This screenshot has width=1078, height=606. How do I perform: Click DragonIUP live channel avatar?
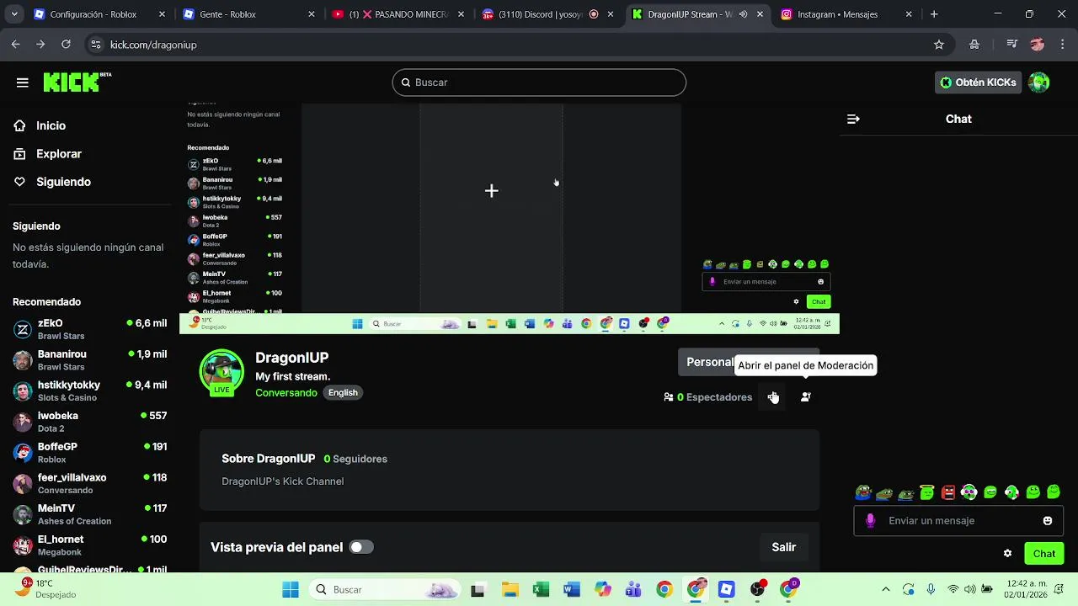tap(221, 372)
